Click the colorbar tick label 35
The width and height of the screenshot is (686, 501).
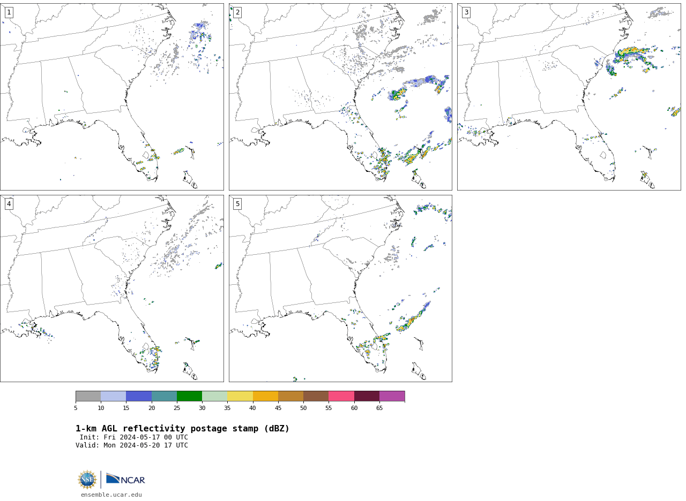227,408
